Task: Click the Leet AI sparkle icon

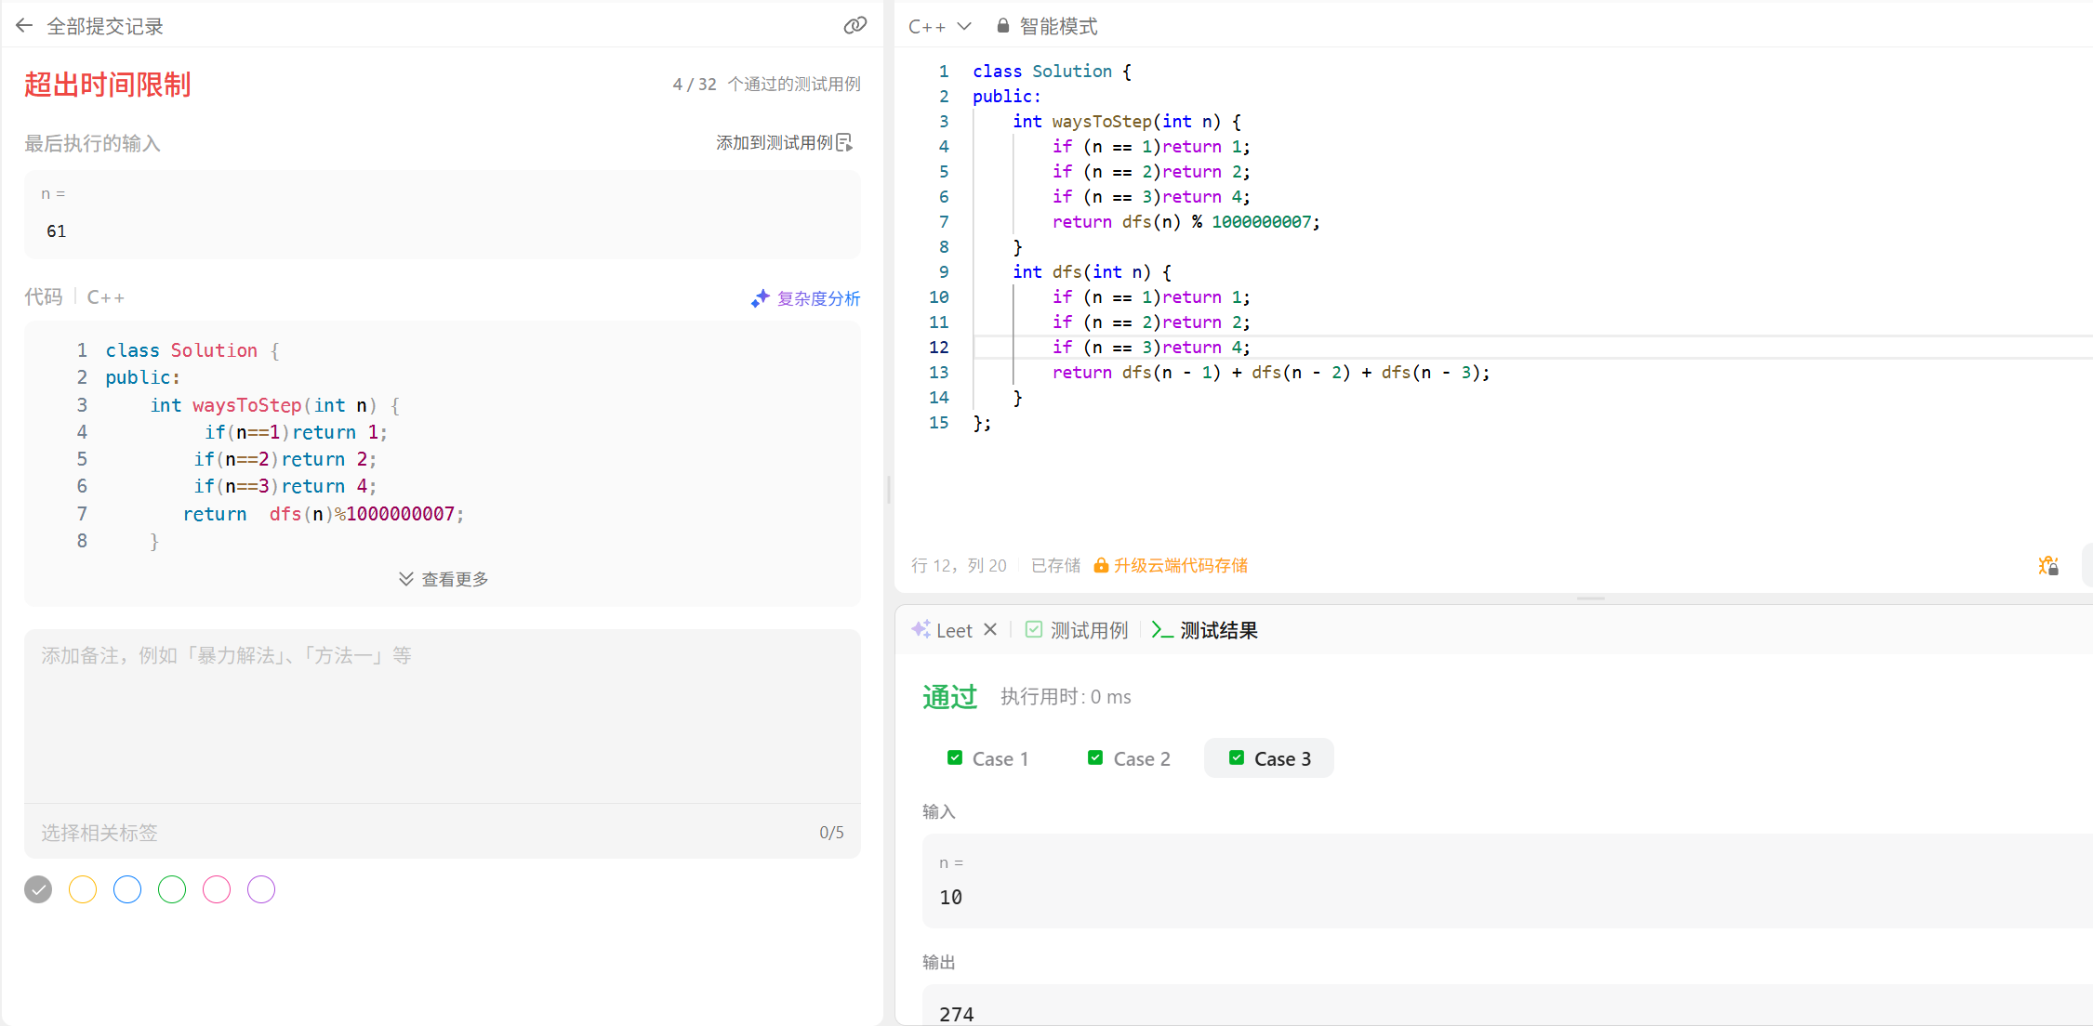Action: 921,630
